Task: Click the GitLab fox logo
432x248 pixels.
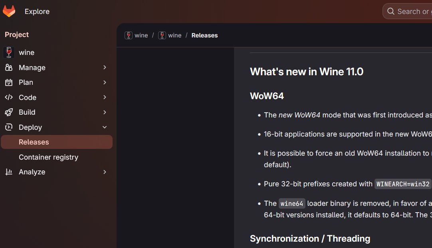Action: tap(9, 11)
